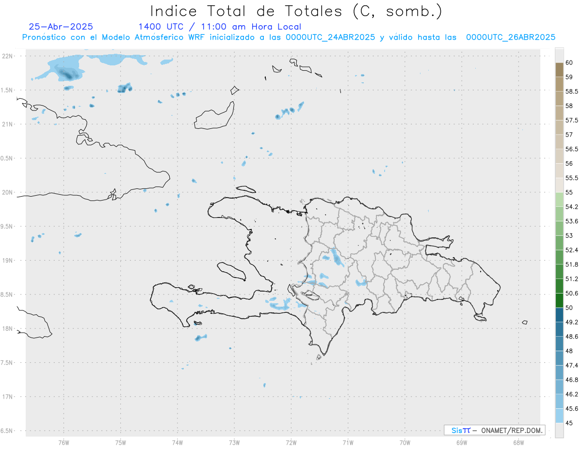This screenshot has width=582, height=449.
Task: Click the '74W' longitude label
Action: tap(178, 442)
